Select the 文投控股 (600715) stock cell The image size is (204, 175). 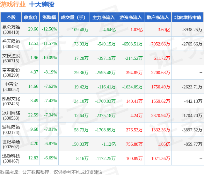pos(11,58)
